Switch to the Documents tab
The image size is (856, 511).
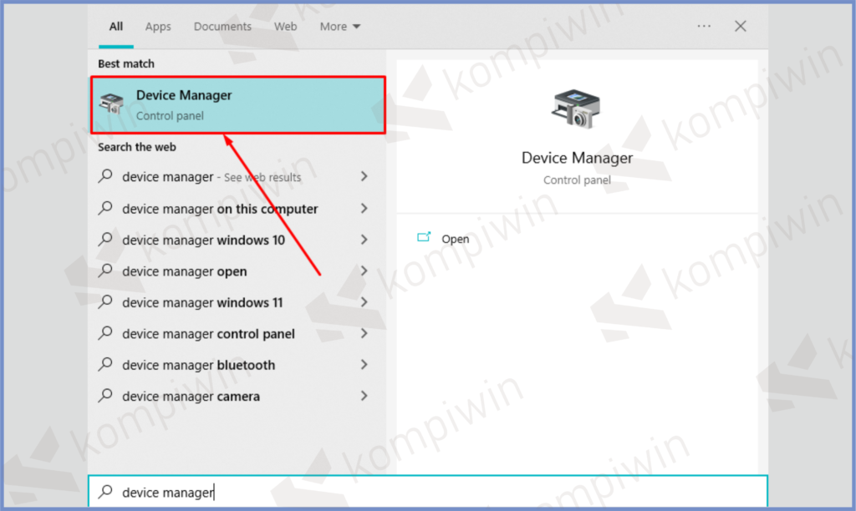click(x=222, y=27)
